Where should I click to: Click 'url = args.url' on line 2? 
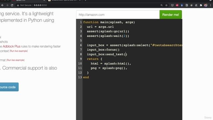pos(100,27)
